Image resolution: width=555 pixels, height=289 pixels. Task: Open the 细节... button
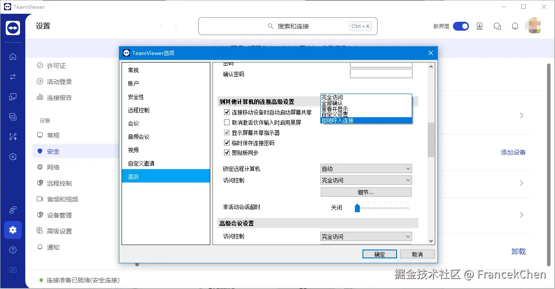pos(366,192)
